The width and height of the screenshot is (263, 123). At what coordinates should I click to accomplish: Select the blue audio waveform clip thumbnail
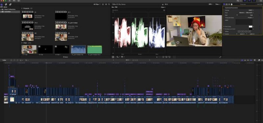click(78, 50)
